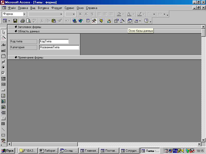Toggle the Toolbox hammer-wrench button
This screenshot has width=206, height=154.
click(94, 21)
